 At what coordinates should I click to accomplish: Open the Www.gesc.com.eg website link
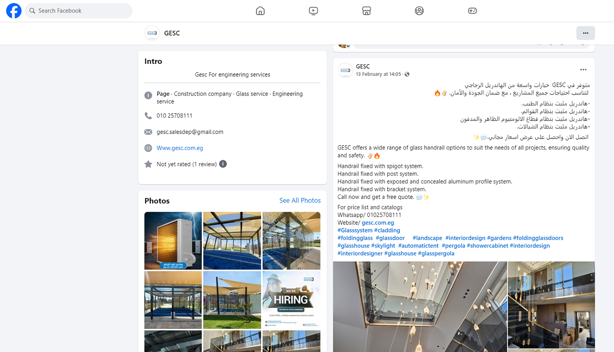coord(180,148)
